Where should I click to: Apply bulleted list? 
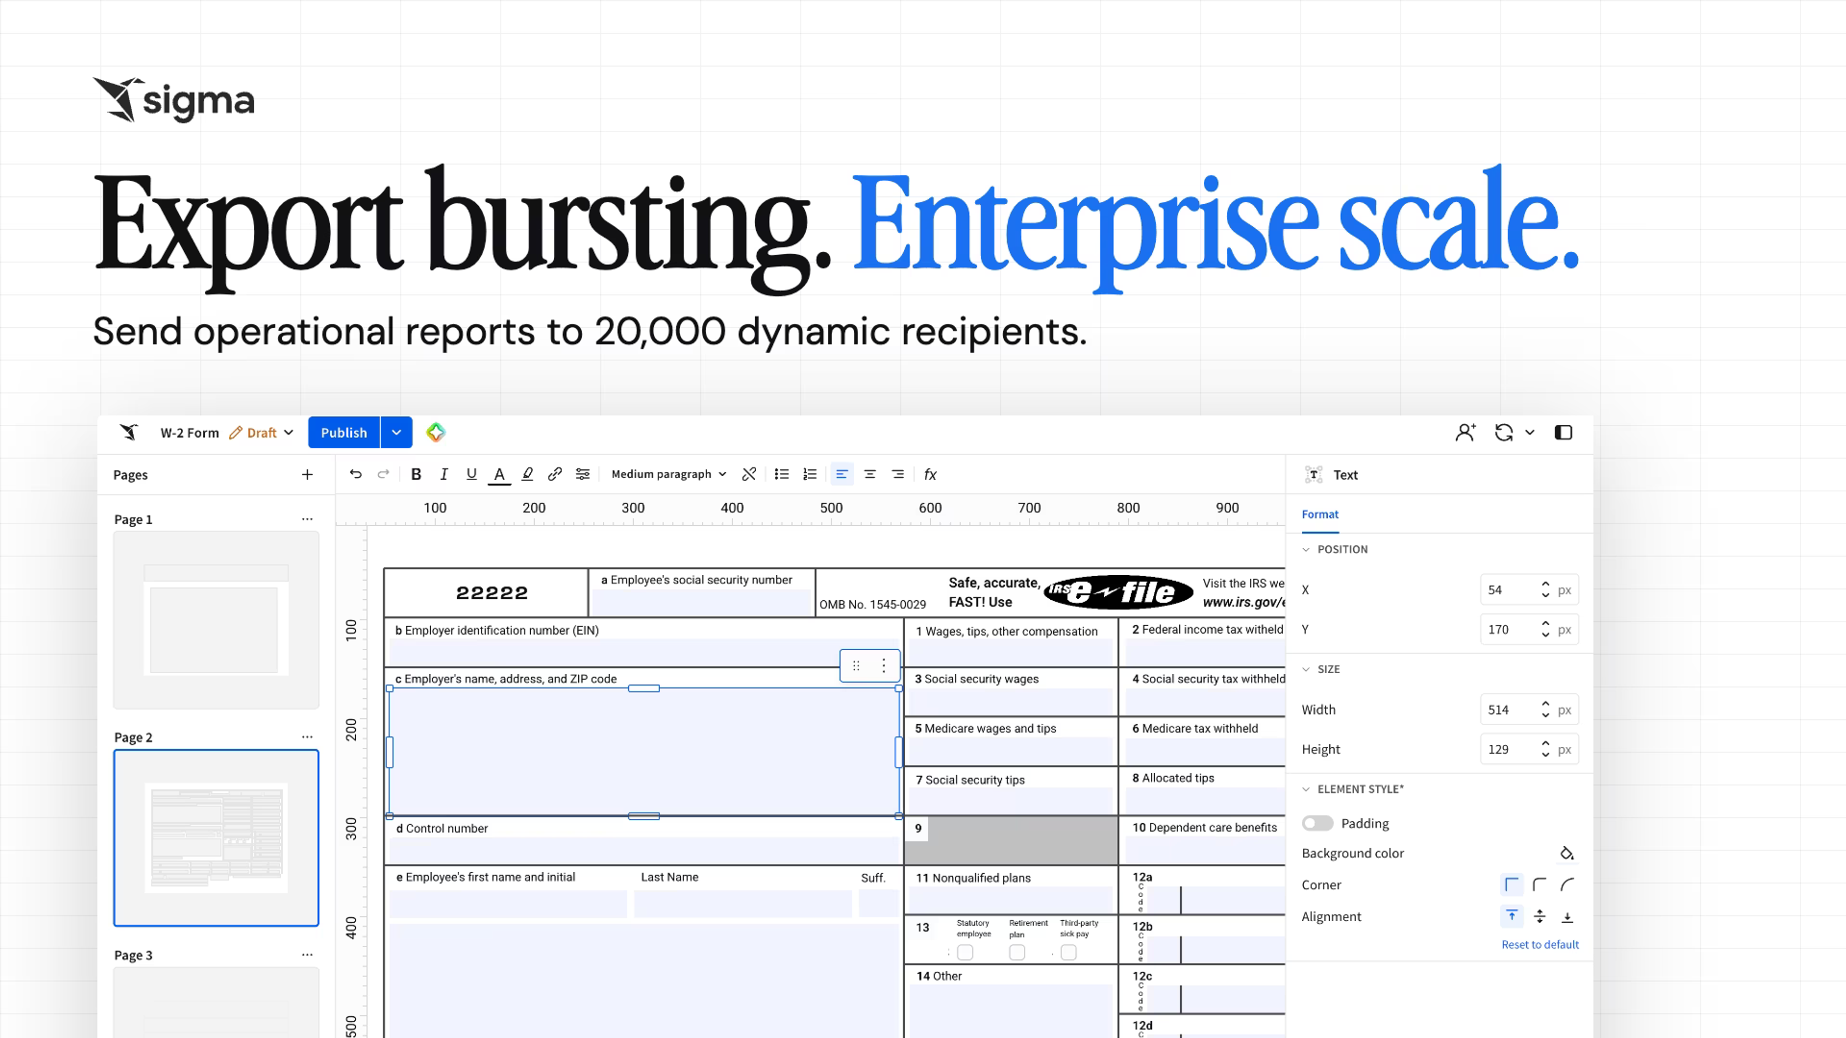click(782, 474)
